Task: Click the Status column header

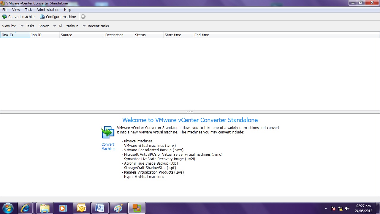Action: click(148, 35)
